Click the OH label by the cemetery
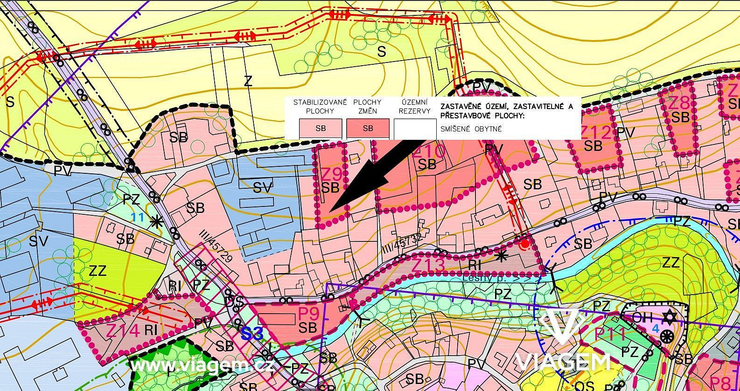 (x=642, y=318)
